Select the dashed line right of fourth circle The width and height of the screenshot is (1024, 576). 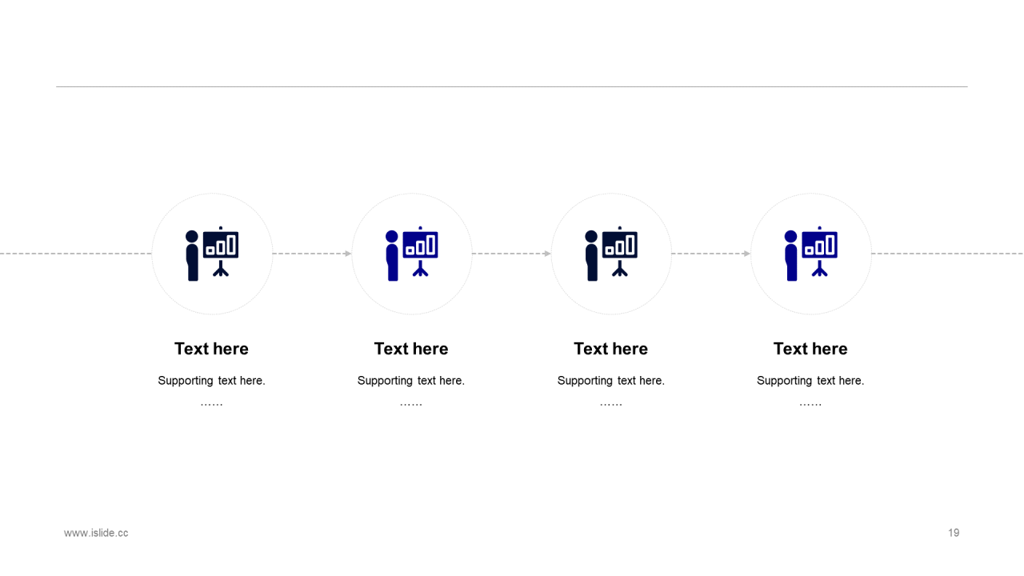point(947,254)
